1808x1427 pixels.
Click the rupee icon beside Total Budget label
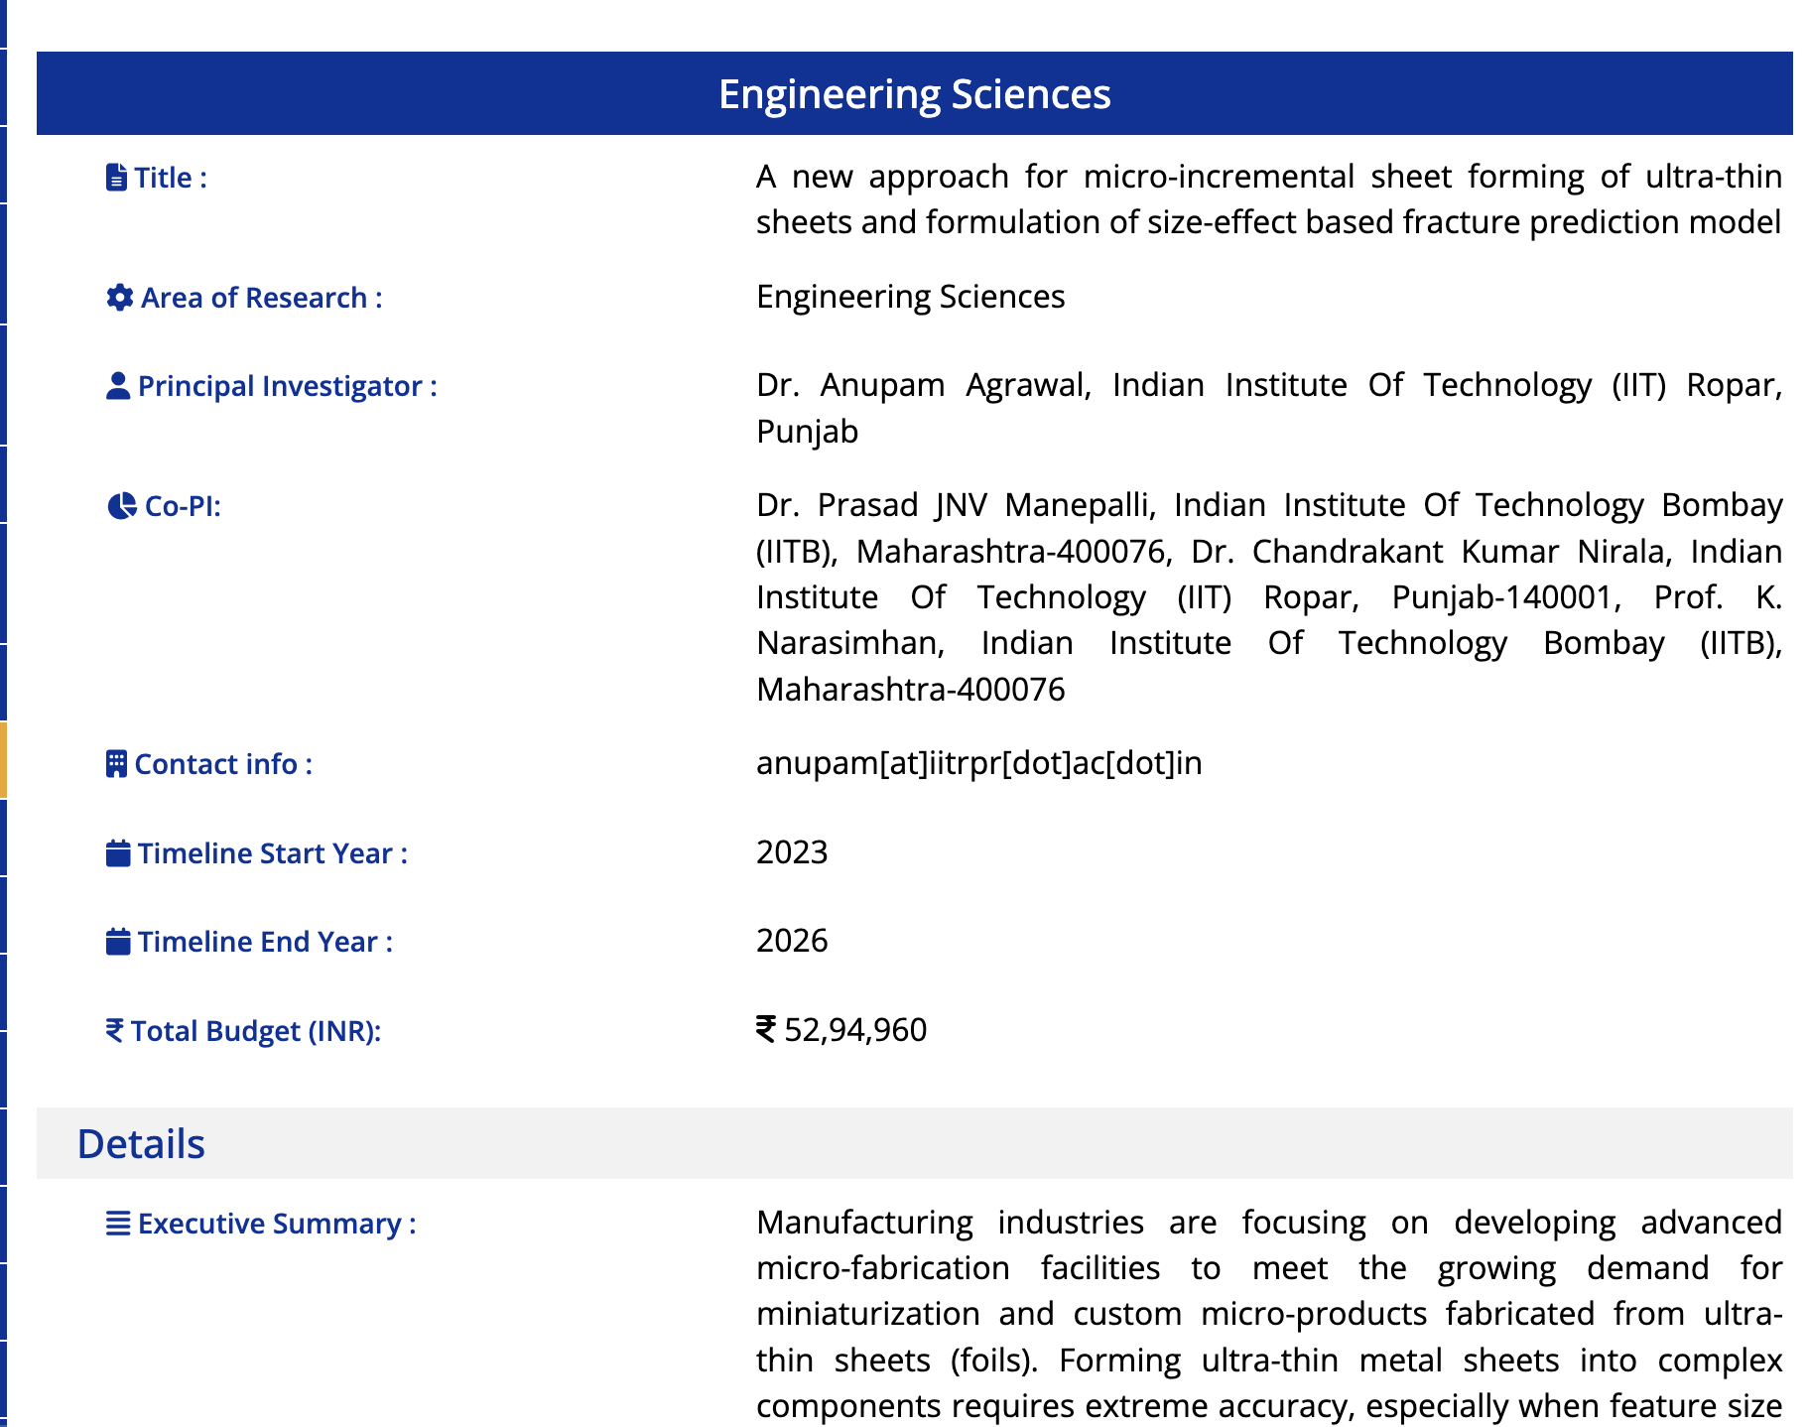(115, 1031)
